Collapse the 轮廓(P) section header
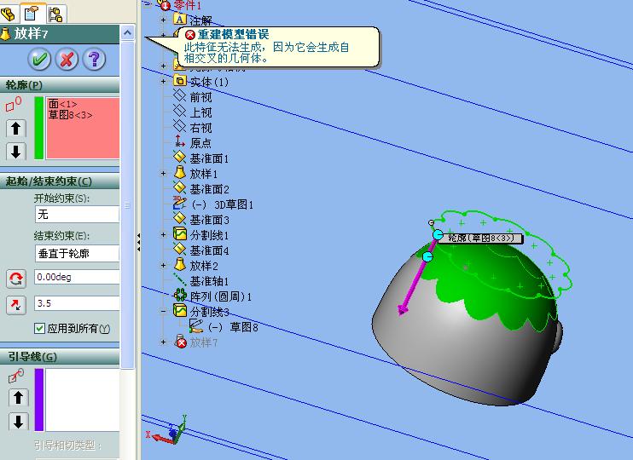The height and width of the screenshot is (460, 633). (60, 85)
